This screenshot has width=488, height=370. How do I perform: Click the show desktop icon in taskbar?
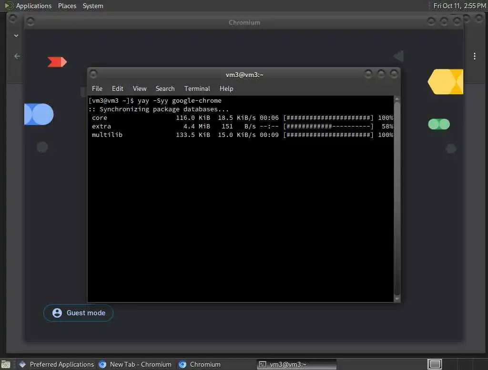click(x=5, y=364)
